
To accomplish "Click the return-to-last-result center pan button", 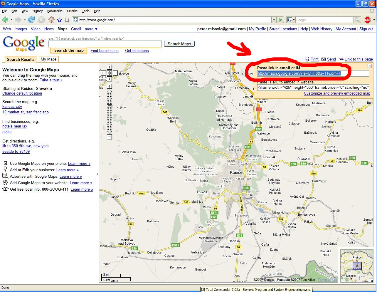I will pos(109,73).
